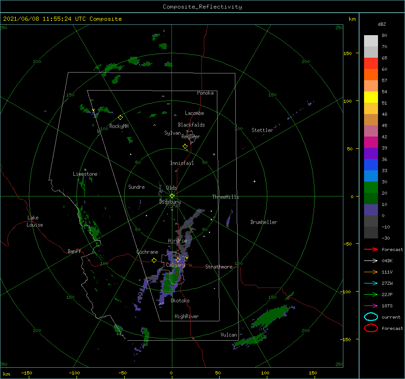
Task: Click the ThreeHills city label
Action: [226, 197]
